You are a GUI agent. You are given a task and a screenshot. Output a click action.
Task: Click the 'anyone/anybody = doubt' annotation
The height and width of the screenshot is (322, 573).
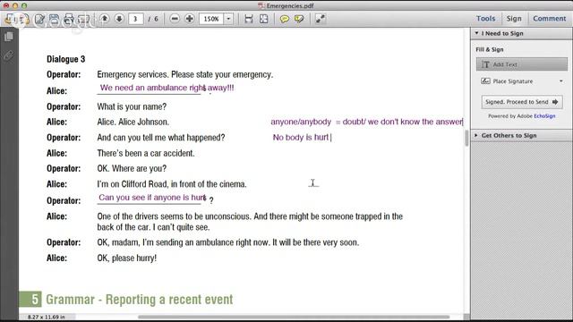click(x=366, y=122)
